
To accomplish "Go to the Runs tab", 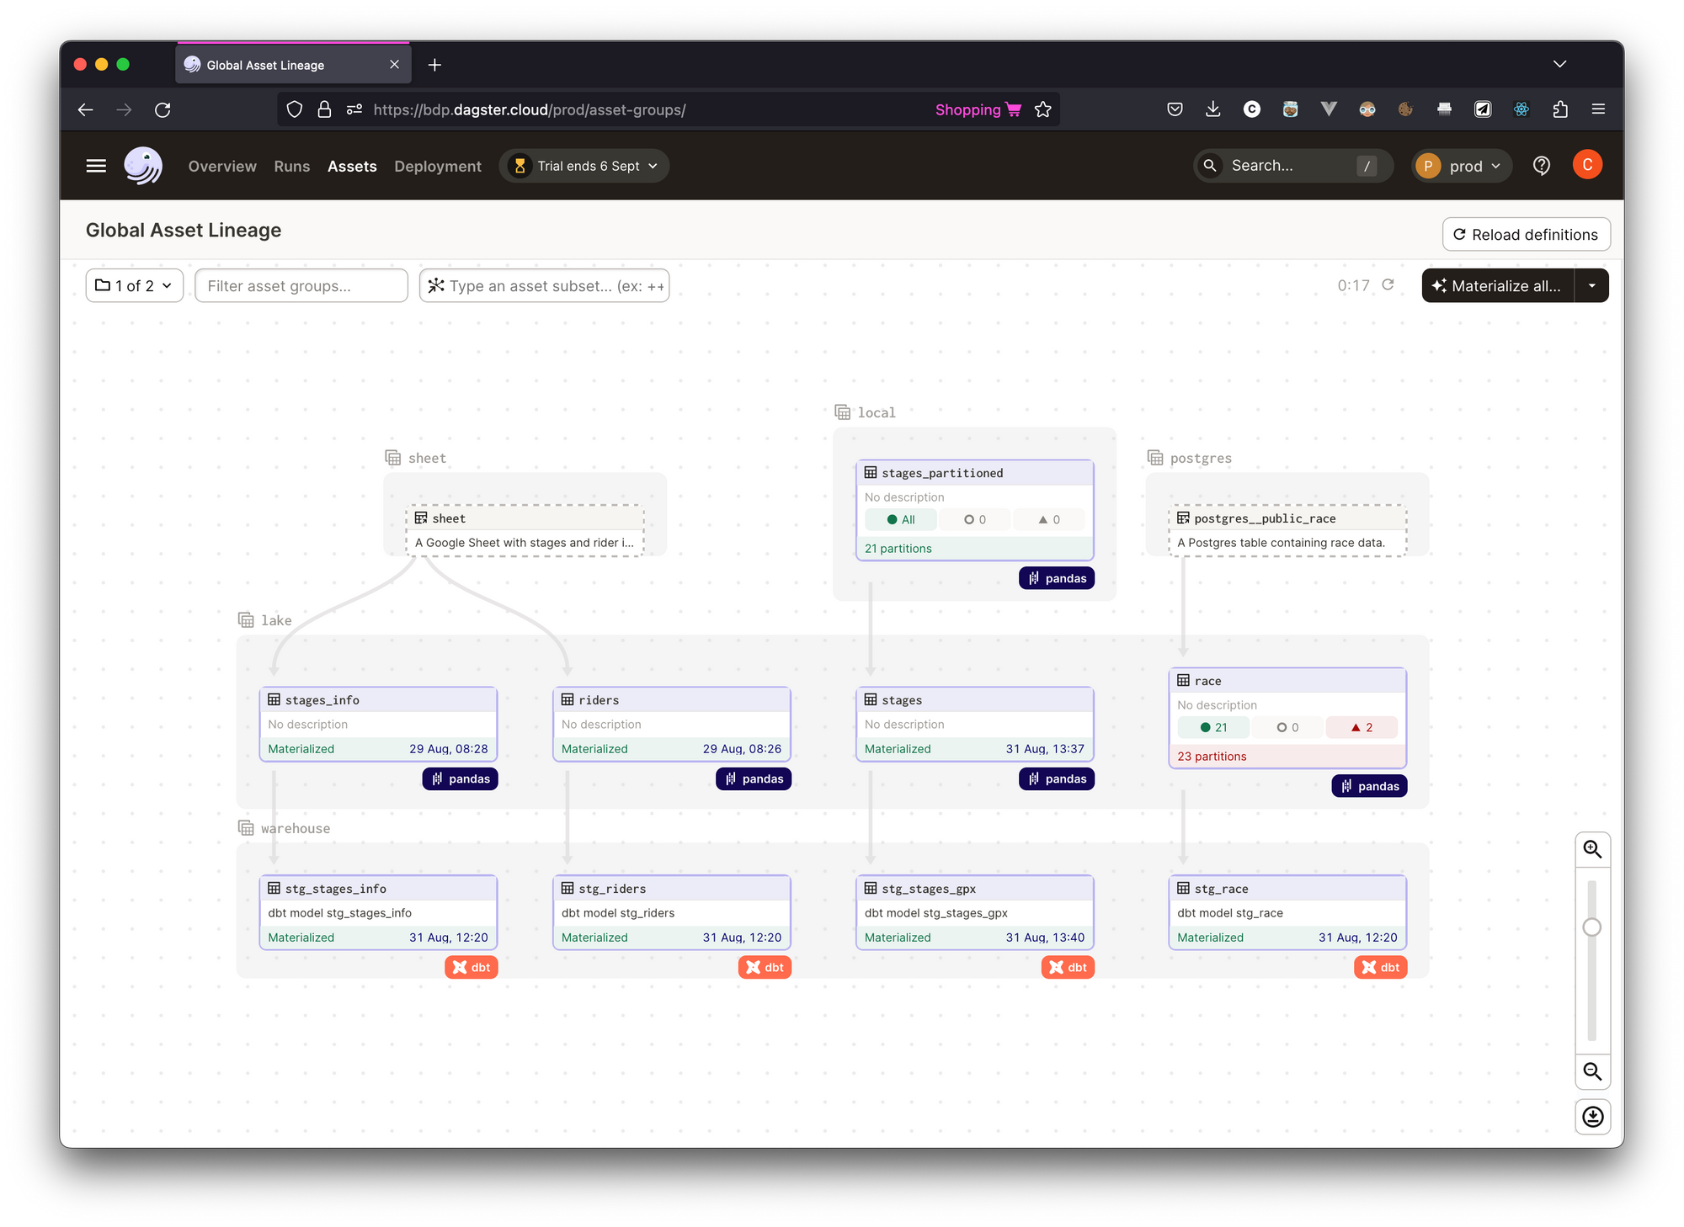I will (291, 167).
